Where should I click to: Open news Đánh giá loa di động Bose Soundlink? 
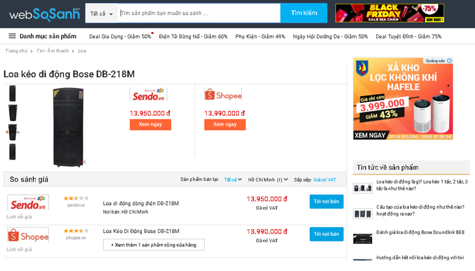coord(420,232)
